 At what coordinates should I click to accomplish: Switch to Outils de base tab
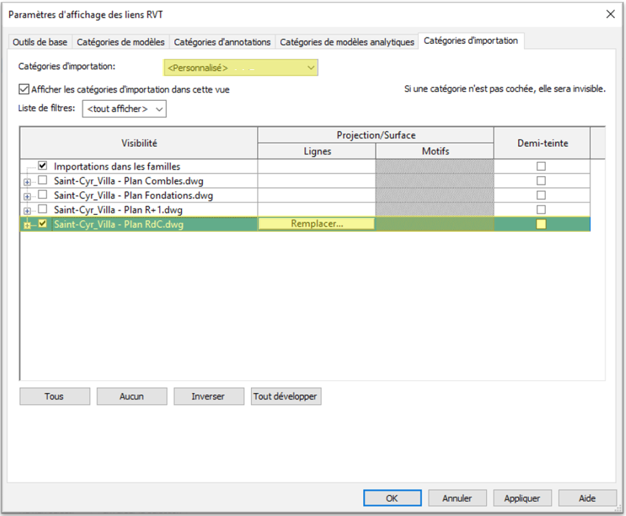tap(40, 43)
